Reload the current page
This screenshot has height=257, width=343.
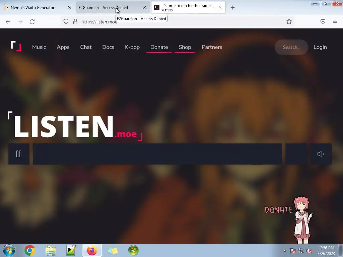[32, 22]
